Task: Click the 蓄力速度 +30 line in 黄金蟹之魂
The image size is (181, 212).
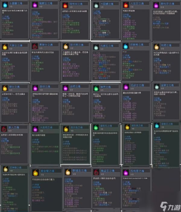Action: pyautogui.click(x=38, y=200)
